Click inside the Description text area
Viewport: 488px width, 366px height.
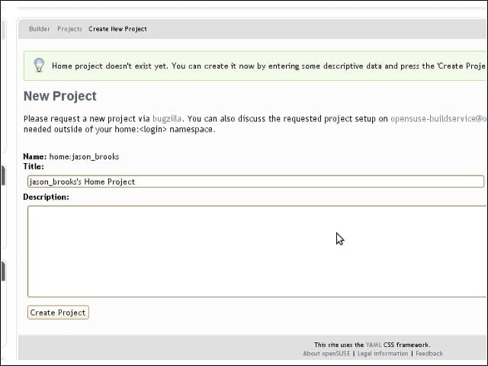click(x=258, y=252)
